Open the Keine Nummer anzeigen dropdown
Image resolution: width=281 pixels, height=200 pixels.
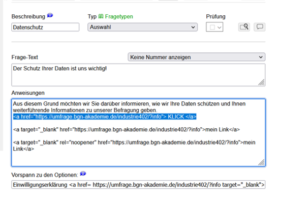(x=197, y=57)
